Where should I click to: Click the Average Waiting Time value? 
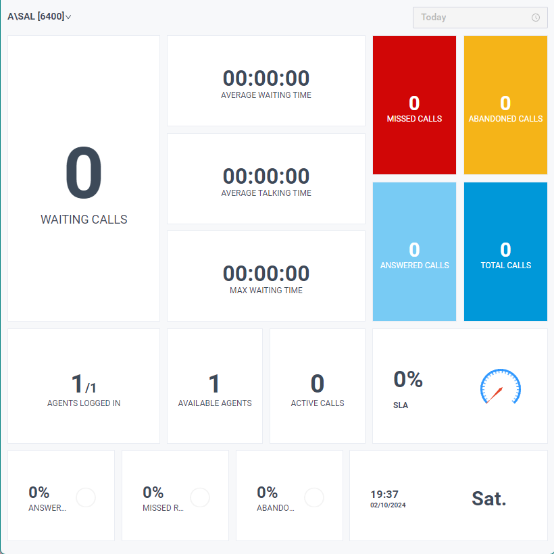[266, 78]
